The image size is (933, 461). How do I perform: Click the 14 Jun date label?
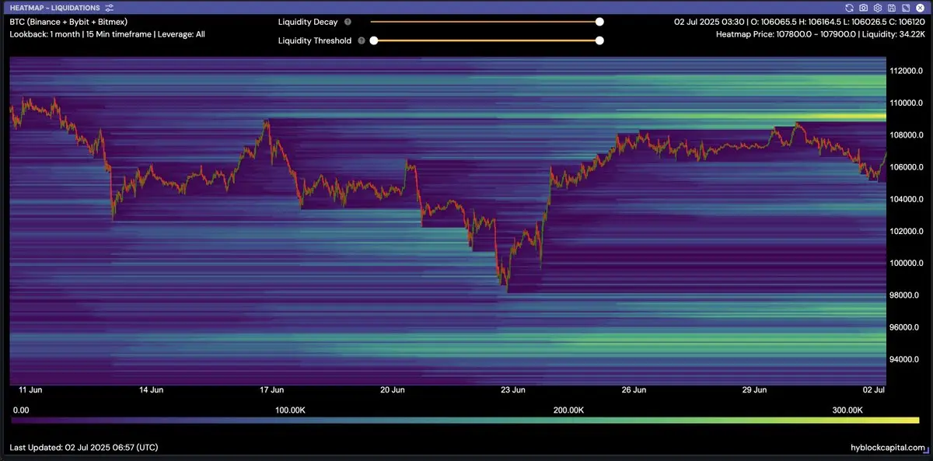[x=151, y=389]
